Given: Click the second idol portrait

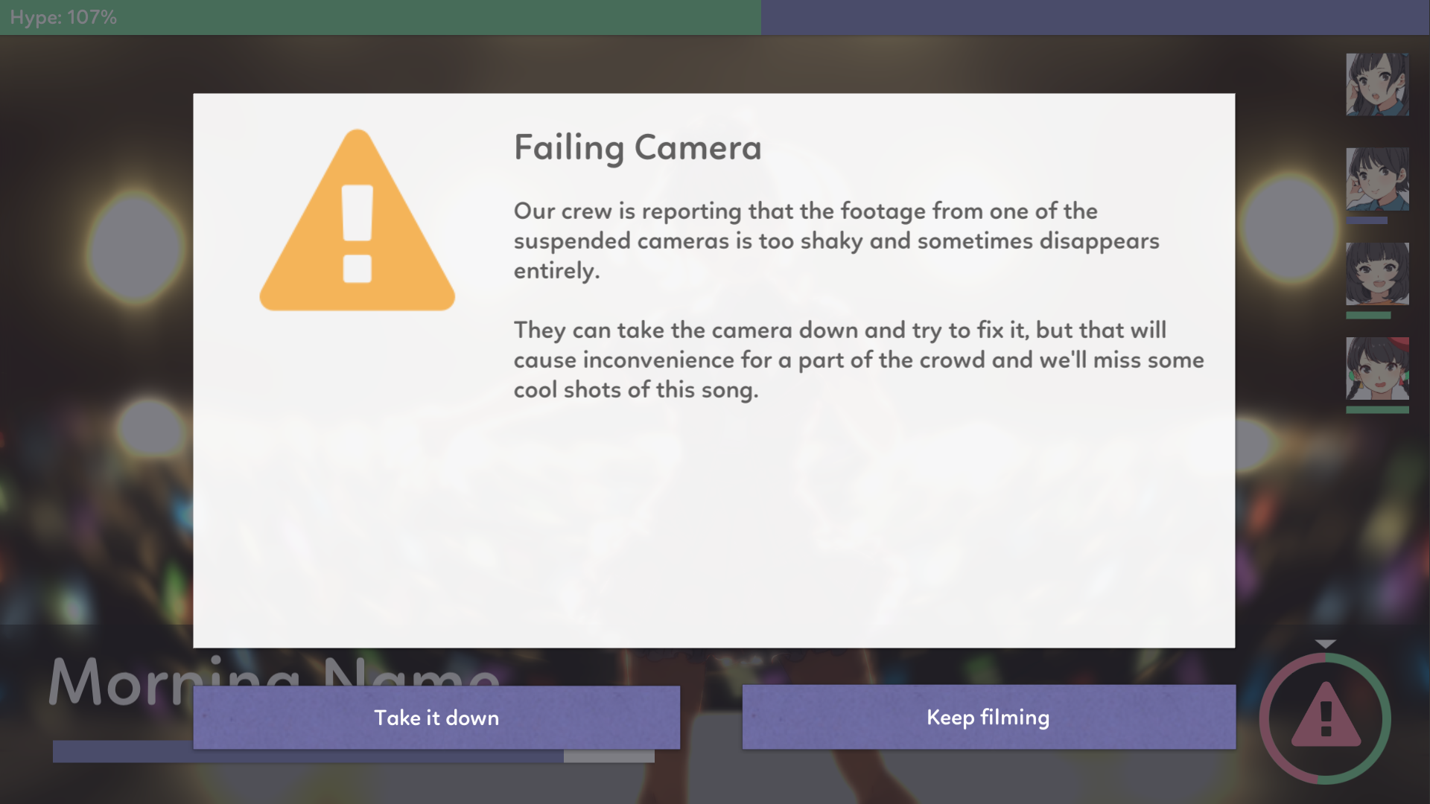Looking at the screenshot, I should point(1377,179).
